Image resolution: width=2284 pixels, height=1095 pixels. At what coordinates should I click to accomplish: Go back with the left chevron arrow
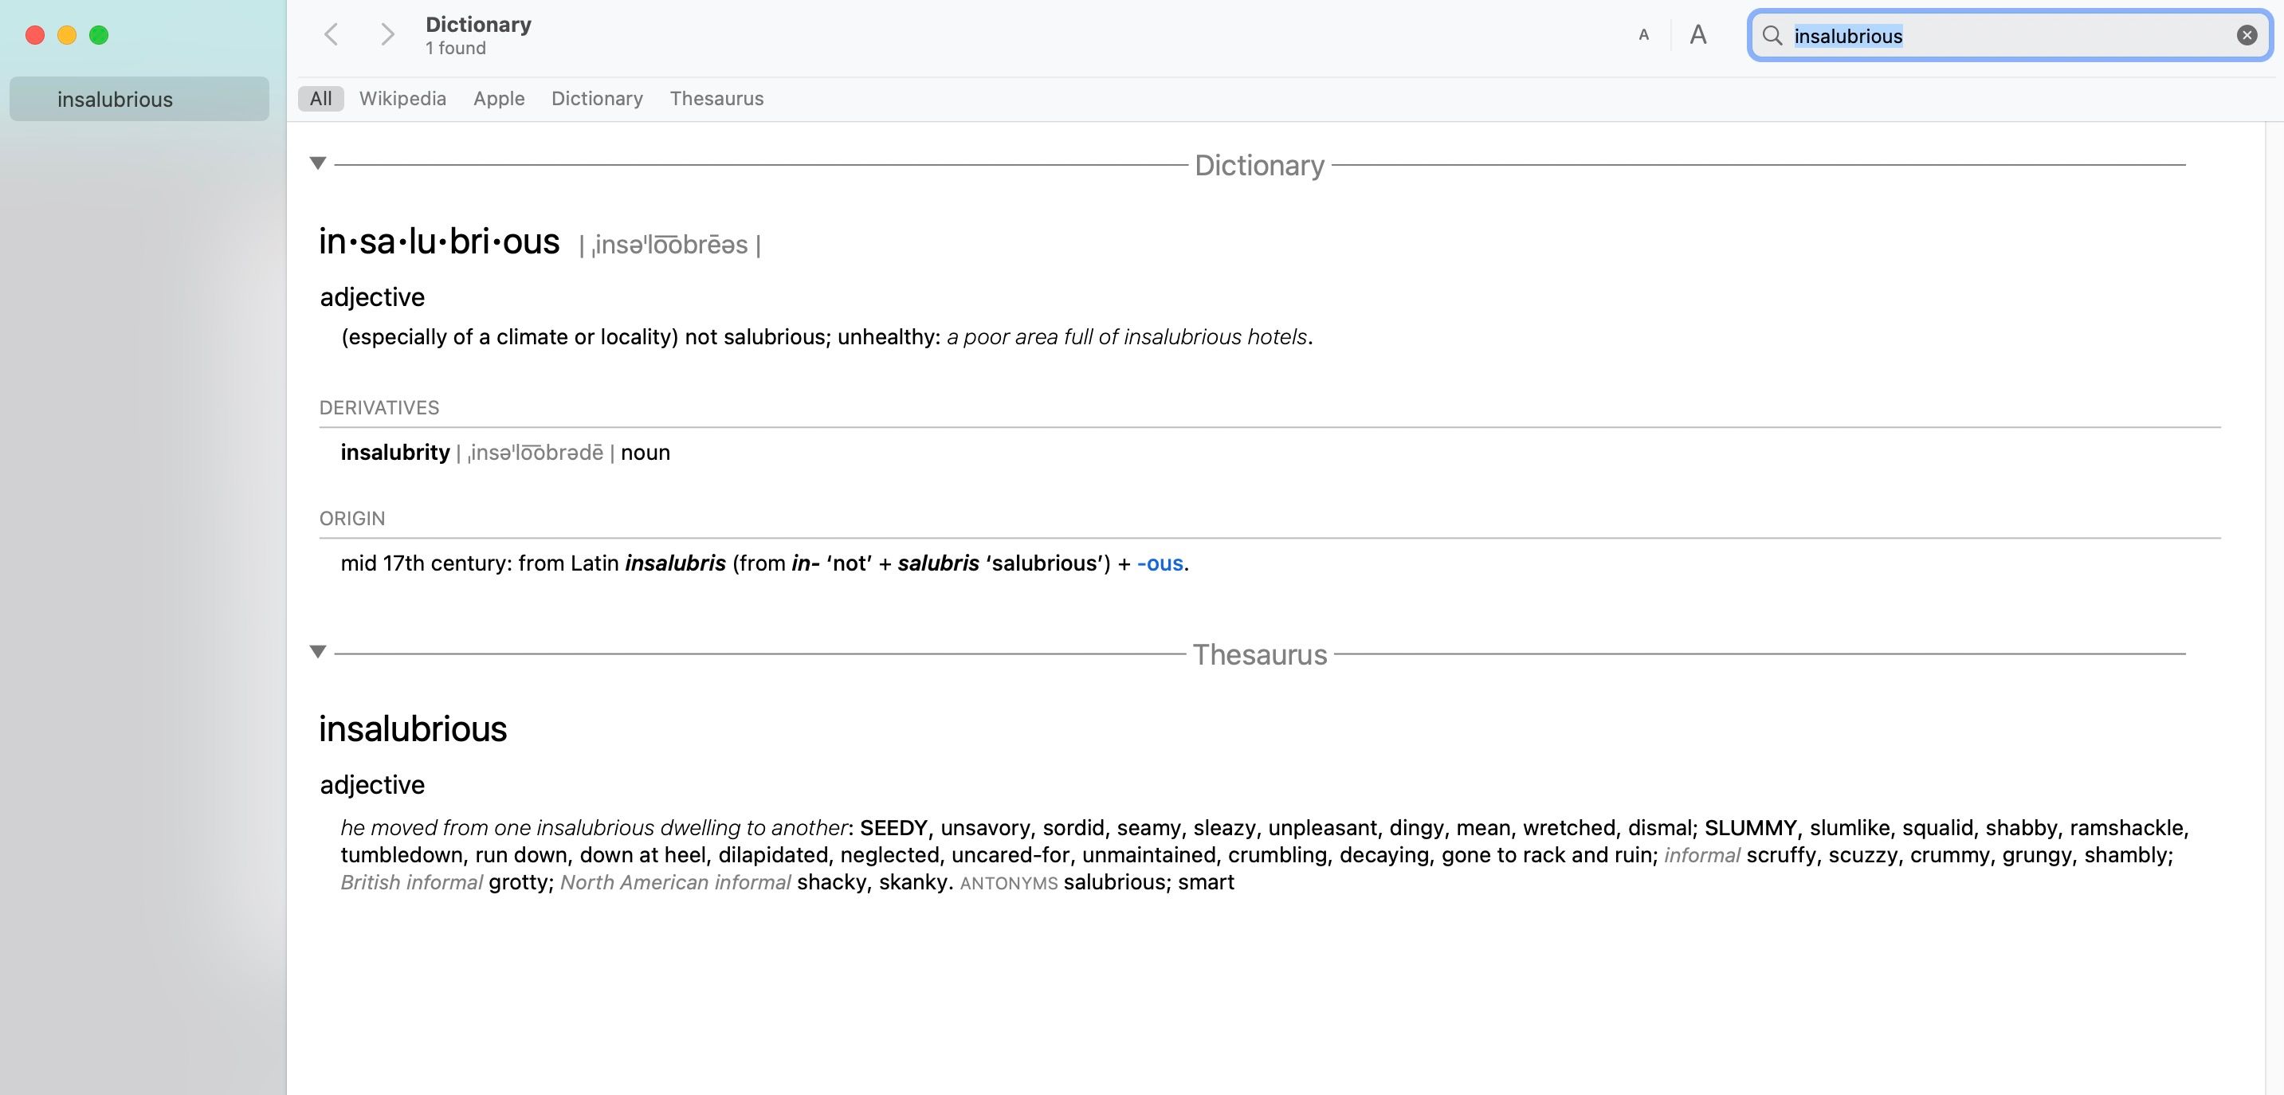click(331, 34)
